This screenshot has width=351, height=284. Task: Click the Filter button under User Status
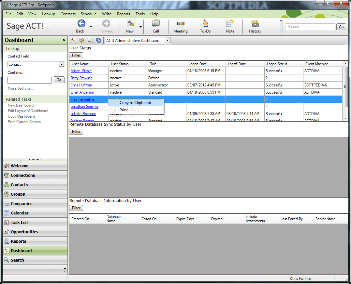pyautogui.click(x=76, y=55)
